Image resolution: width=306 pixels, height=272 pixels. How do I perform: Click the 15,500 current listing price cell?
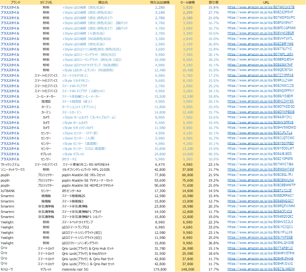click(159, 97)
